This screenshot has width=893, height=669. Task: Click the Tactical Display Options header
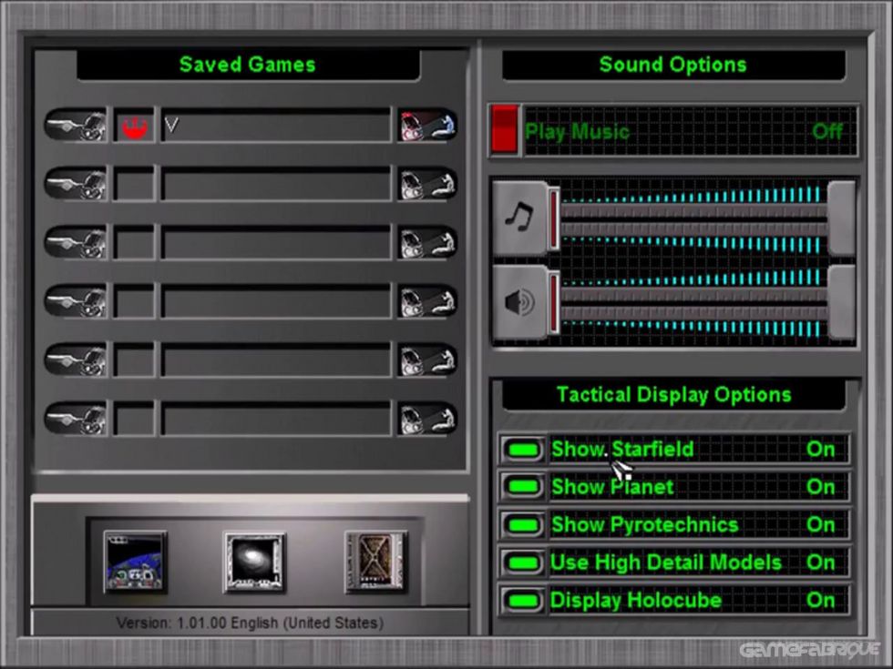point(673,395)
